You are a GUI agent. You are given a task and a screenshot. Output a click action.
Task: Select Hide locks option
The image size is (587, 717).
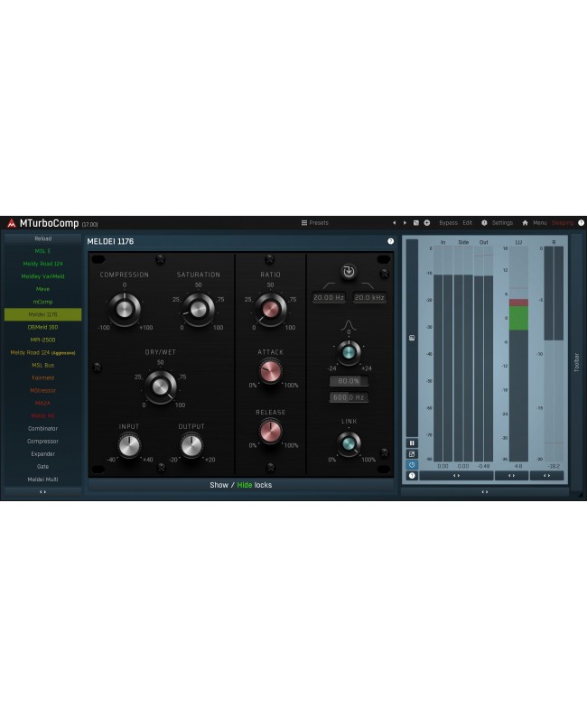point(245,485)
